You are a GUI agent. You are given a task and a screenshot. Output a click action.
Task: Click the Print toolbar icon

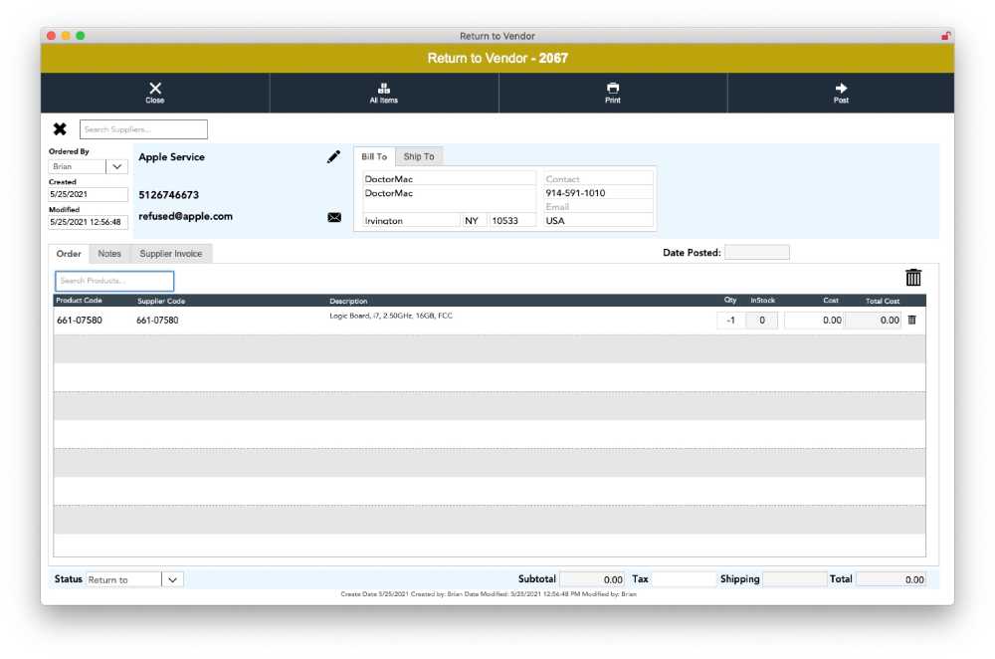tap(612, 89)
